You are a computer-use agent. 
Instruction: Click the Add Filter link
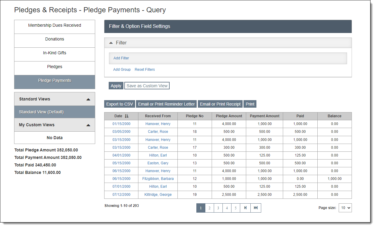[x=121, y=58]
